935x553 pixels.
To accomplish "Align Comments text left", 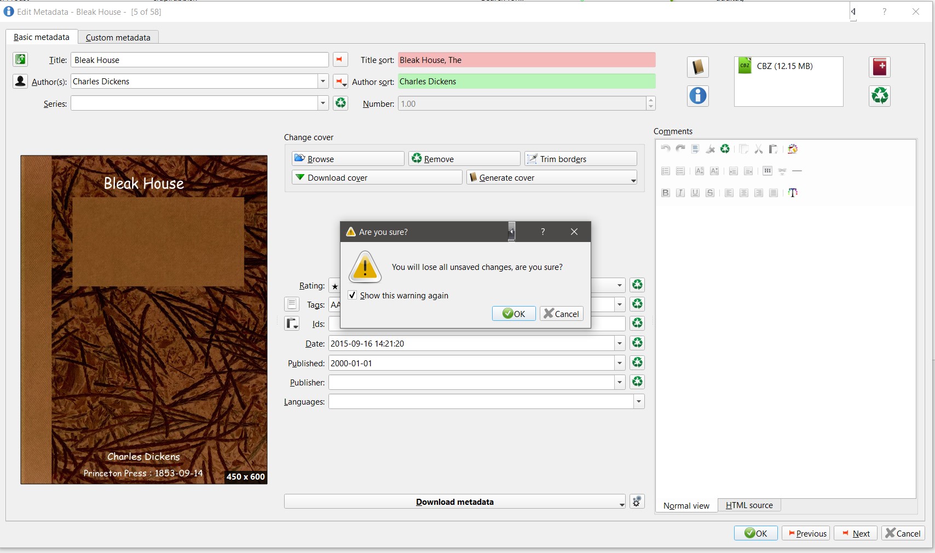I will (x=729, y=193).
